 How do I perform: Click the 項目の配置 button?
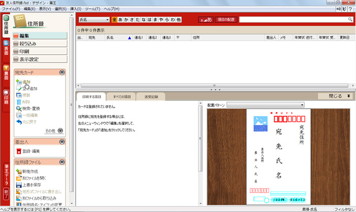pos(226,19)
